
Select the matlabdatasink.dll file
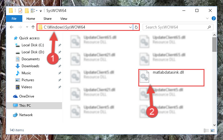click(x=171, y=78)
